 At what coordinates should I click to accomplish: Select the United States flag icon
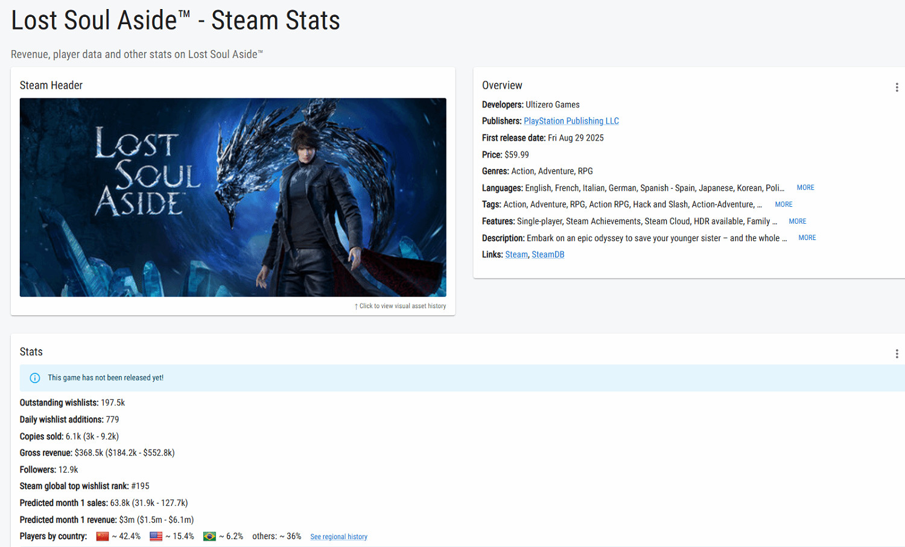pos(156,536)
